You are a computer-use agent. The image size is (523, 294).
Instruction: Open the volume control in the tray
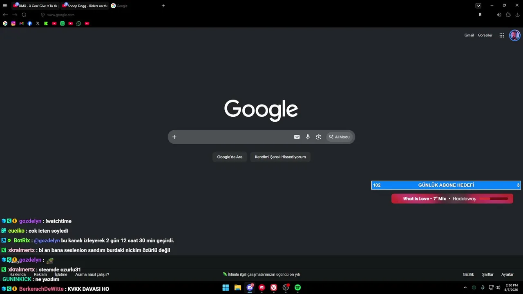point(498,287)
